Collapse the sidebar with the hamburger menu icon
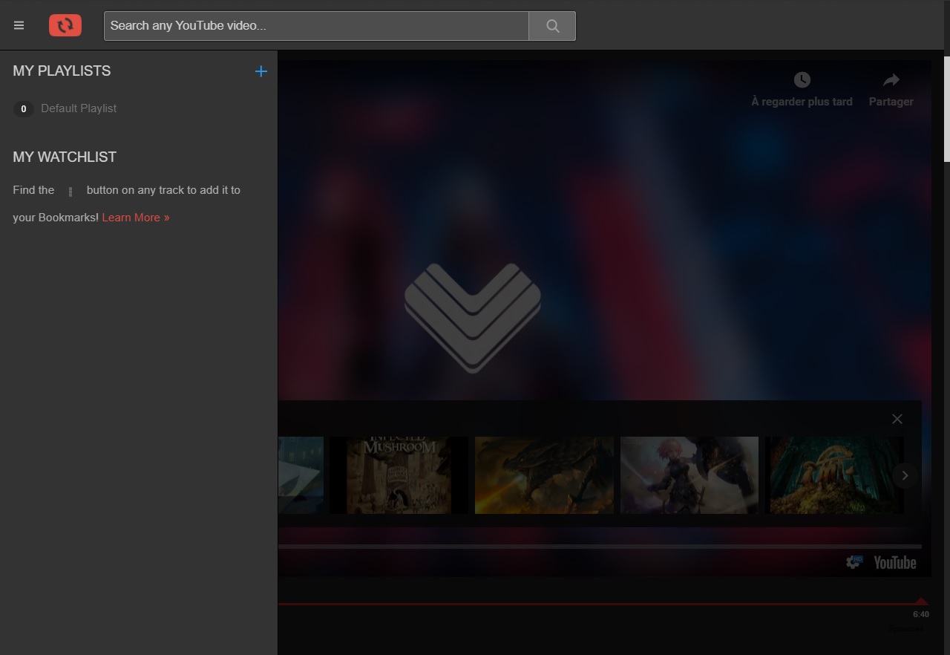950x655 pixels. 19,25
